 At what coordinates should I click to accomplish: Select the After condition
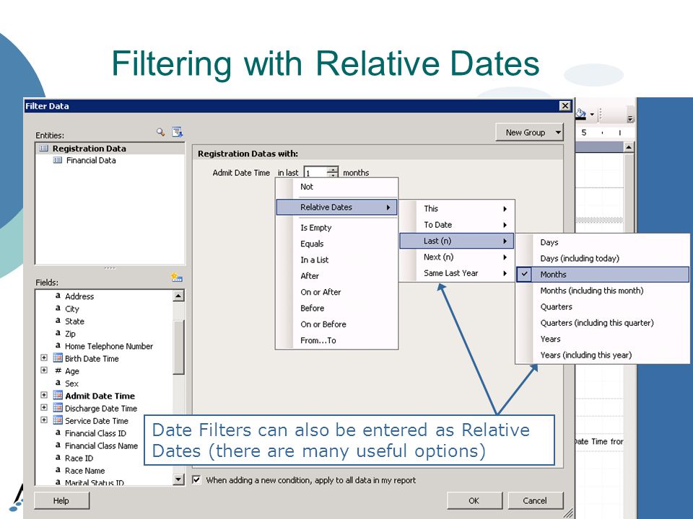click(337, 276)
